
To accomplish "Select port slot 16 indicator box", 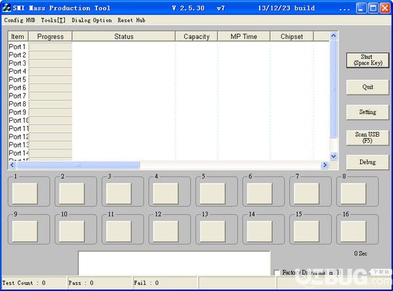I will tap(354, 231).
